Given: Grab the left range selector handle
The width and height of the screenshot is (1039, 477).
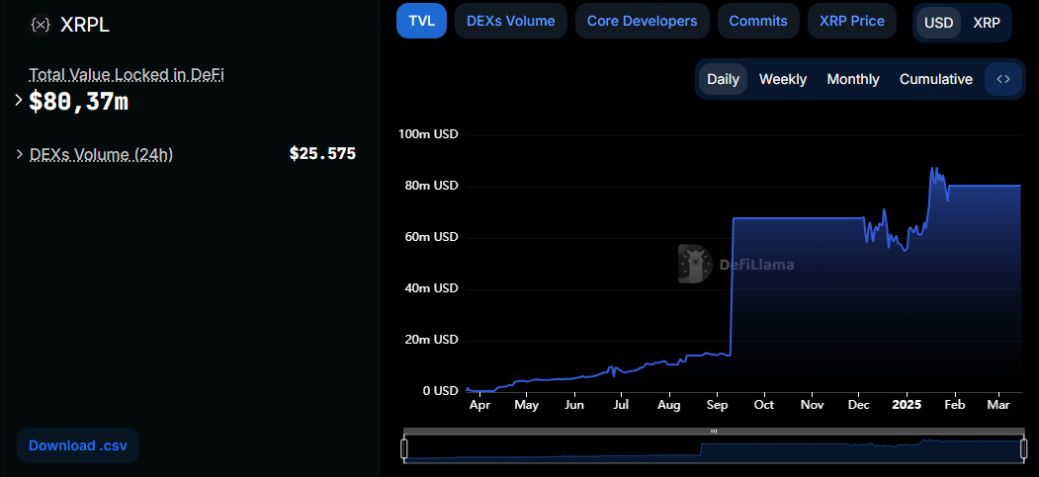Looking at the screenshot, I should (x=403, y=448).
